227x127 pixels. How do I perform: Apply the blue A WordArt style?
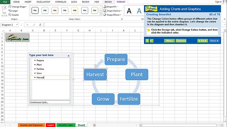(139, 11)
